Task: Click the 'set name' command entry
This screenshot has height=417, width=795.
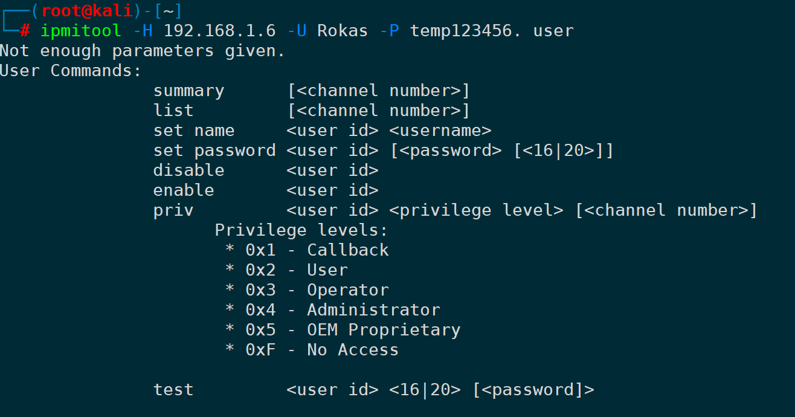Action: click(x=194, y=131)
